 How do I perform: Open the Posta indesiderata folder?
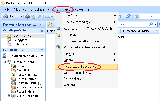click(x=29, y=87)
